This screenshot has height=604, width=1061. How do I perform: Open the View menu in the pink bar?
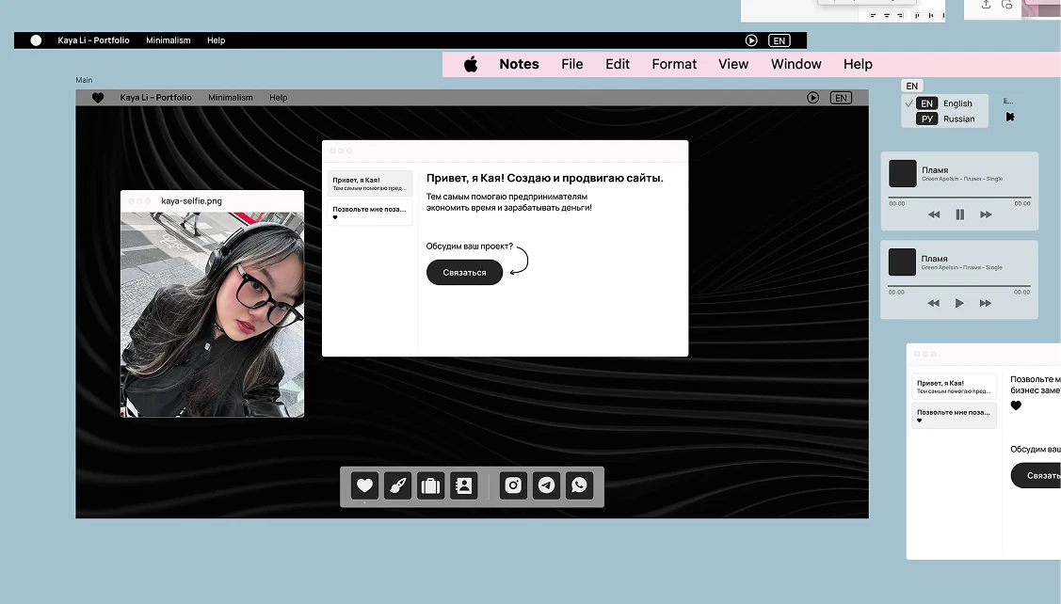tap(732, 64)
